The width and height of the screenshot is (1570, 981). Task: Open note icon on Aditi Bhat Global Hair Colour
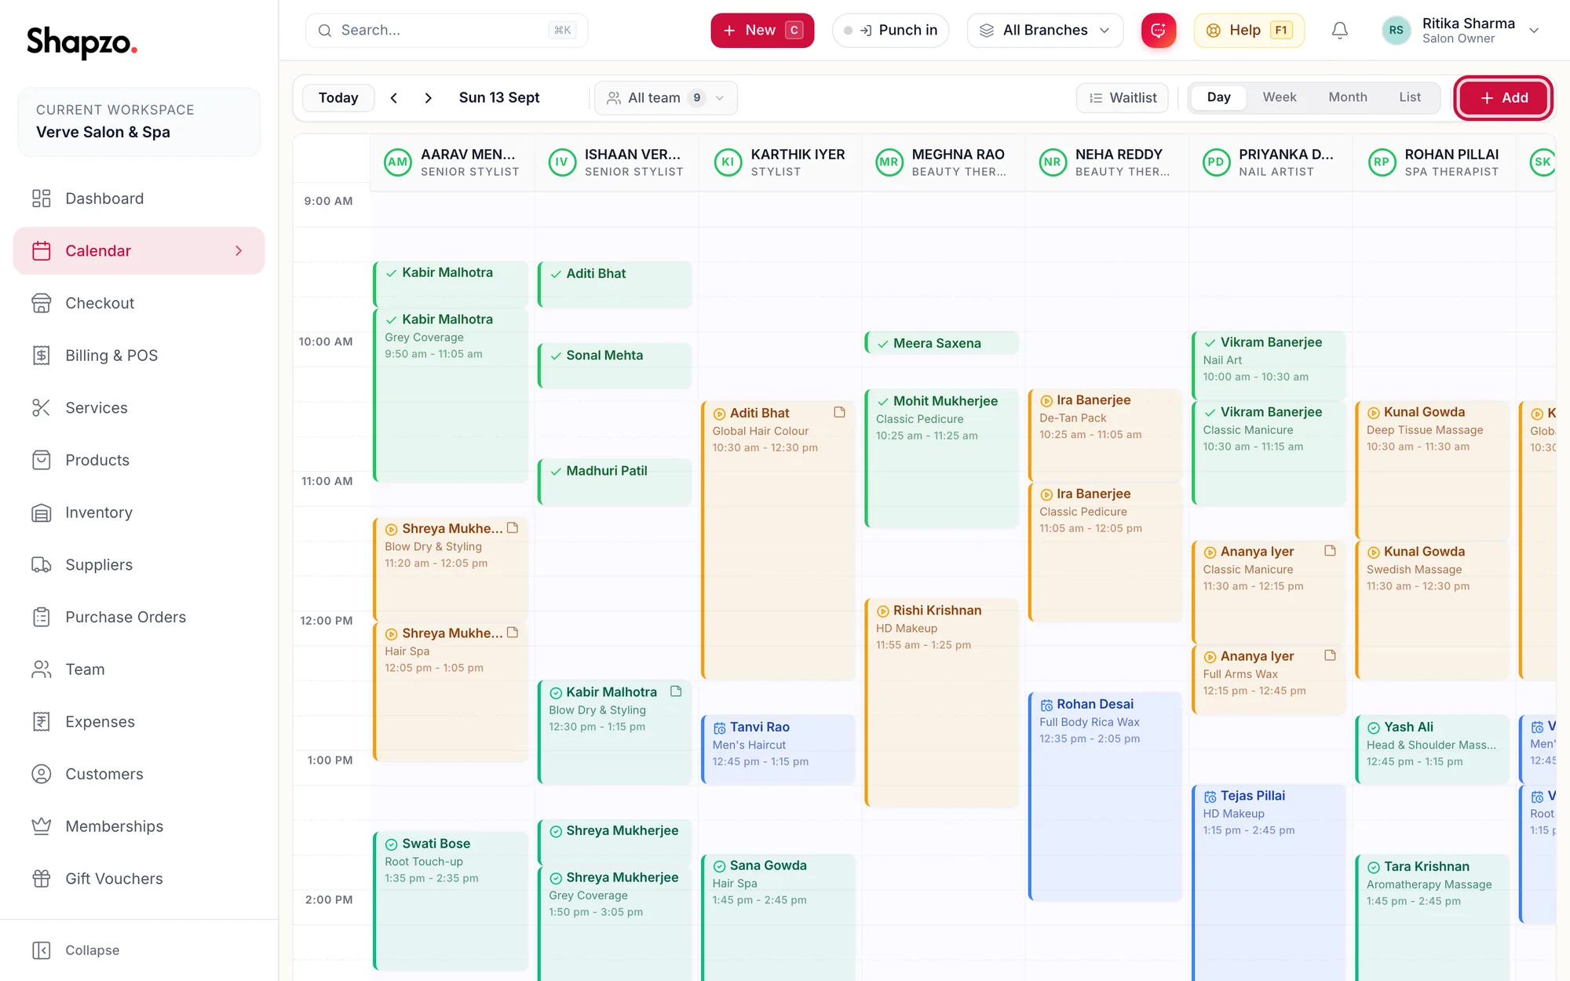(x=839, y=412)
